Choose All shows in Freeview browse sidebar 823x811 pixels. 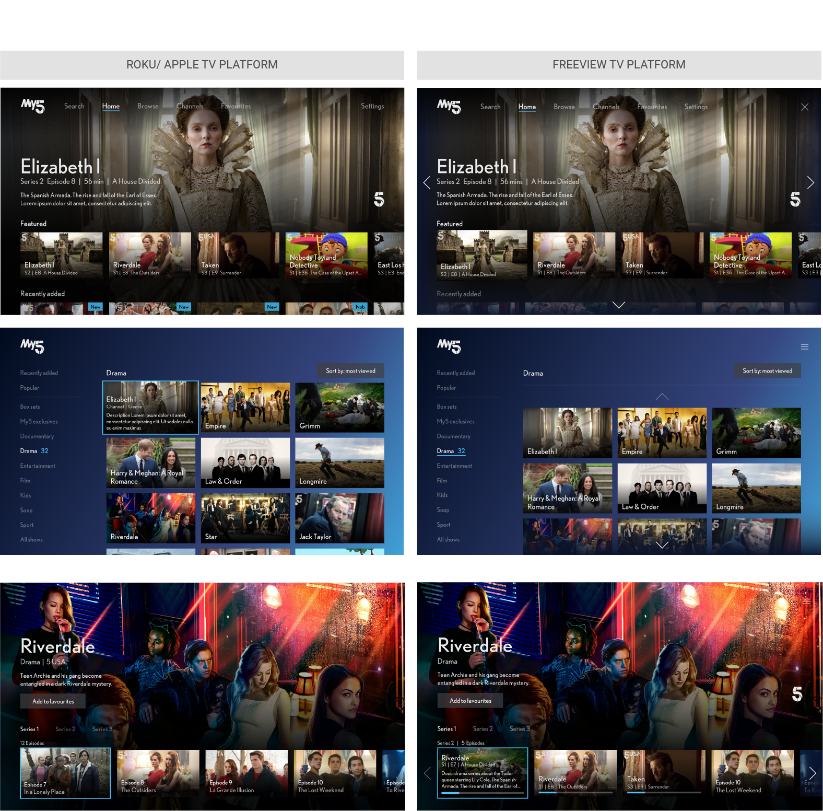(x=448, y=540)
